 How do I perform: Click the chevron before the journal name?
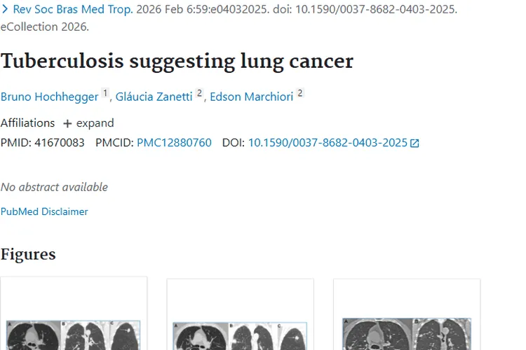click(x=5, y=10)
